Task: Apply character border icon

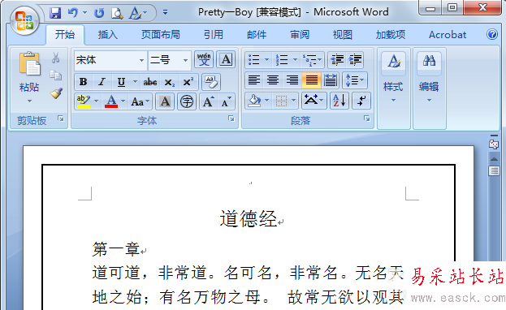Action: [226, 60]
